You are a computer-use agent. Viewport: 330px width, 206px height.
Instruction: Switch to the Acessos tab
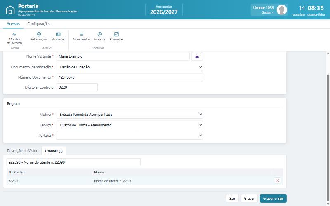(13, 24)
